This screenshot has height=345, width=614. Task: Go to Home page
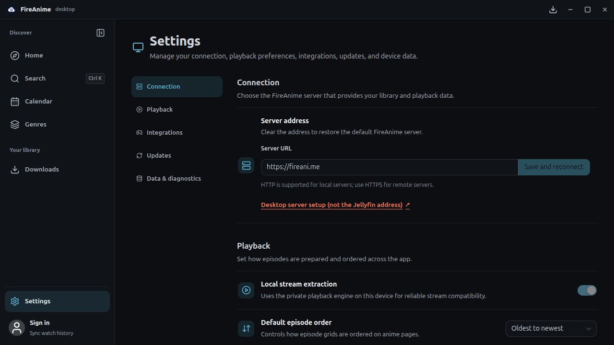(x=57, y=56)
